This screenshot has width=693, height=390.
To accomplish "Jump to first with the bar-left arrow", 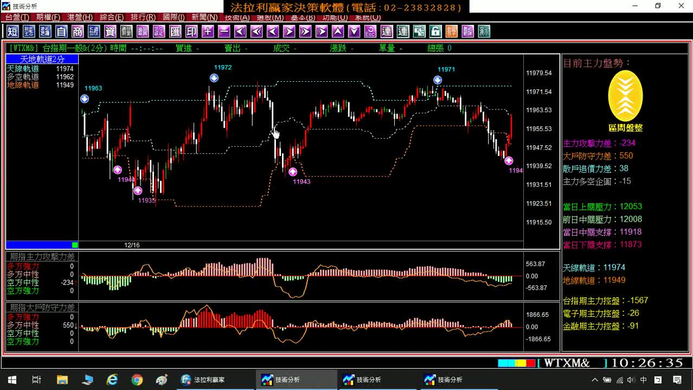I will pyautogui.click(x=240, y=31).
